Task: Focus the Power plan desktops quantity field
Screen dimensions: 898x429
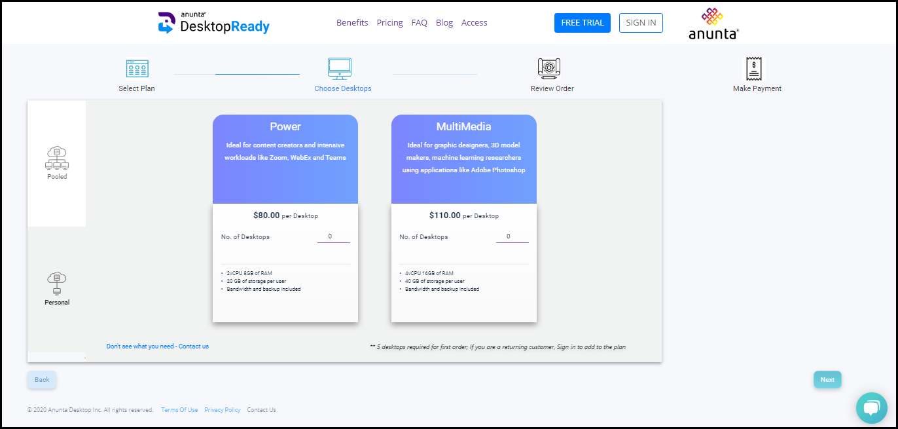Action: [x=333, y=236]
